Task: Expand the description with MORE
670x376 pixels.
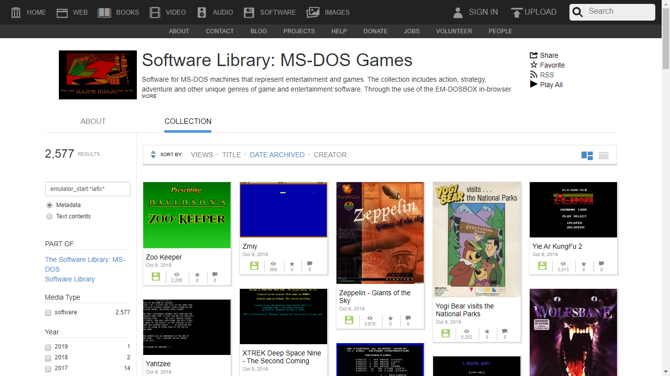Action: pyautogui.click(x=149, y=96)
